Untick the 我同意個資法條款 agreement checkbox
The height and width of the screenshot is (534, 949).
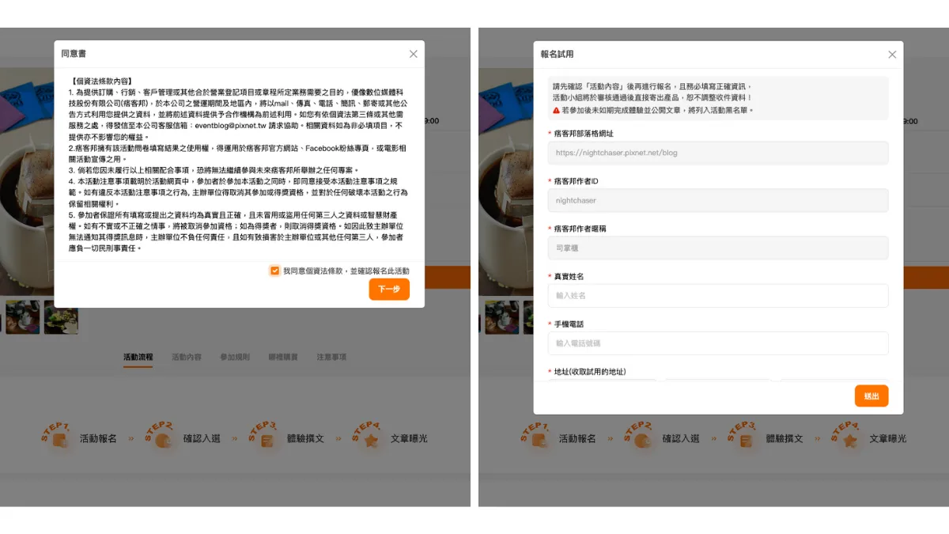click(274, 271)
